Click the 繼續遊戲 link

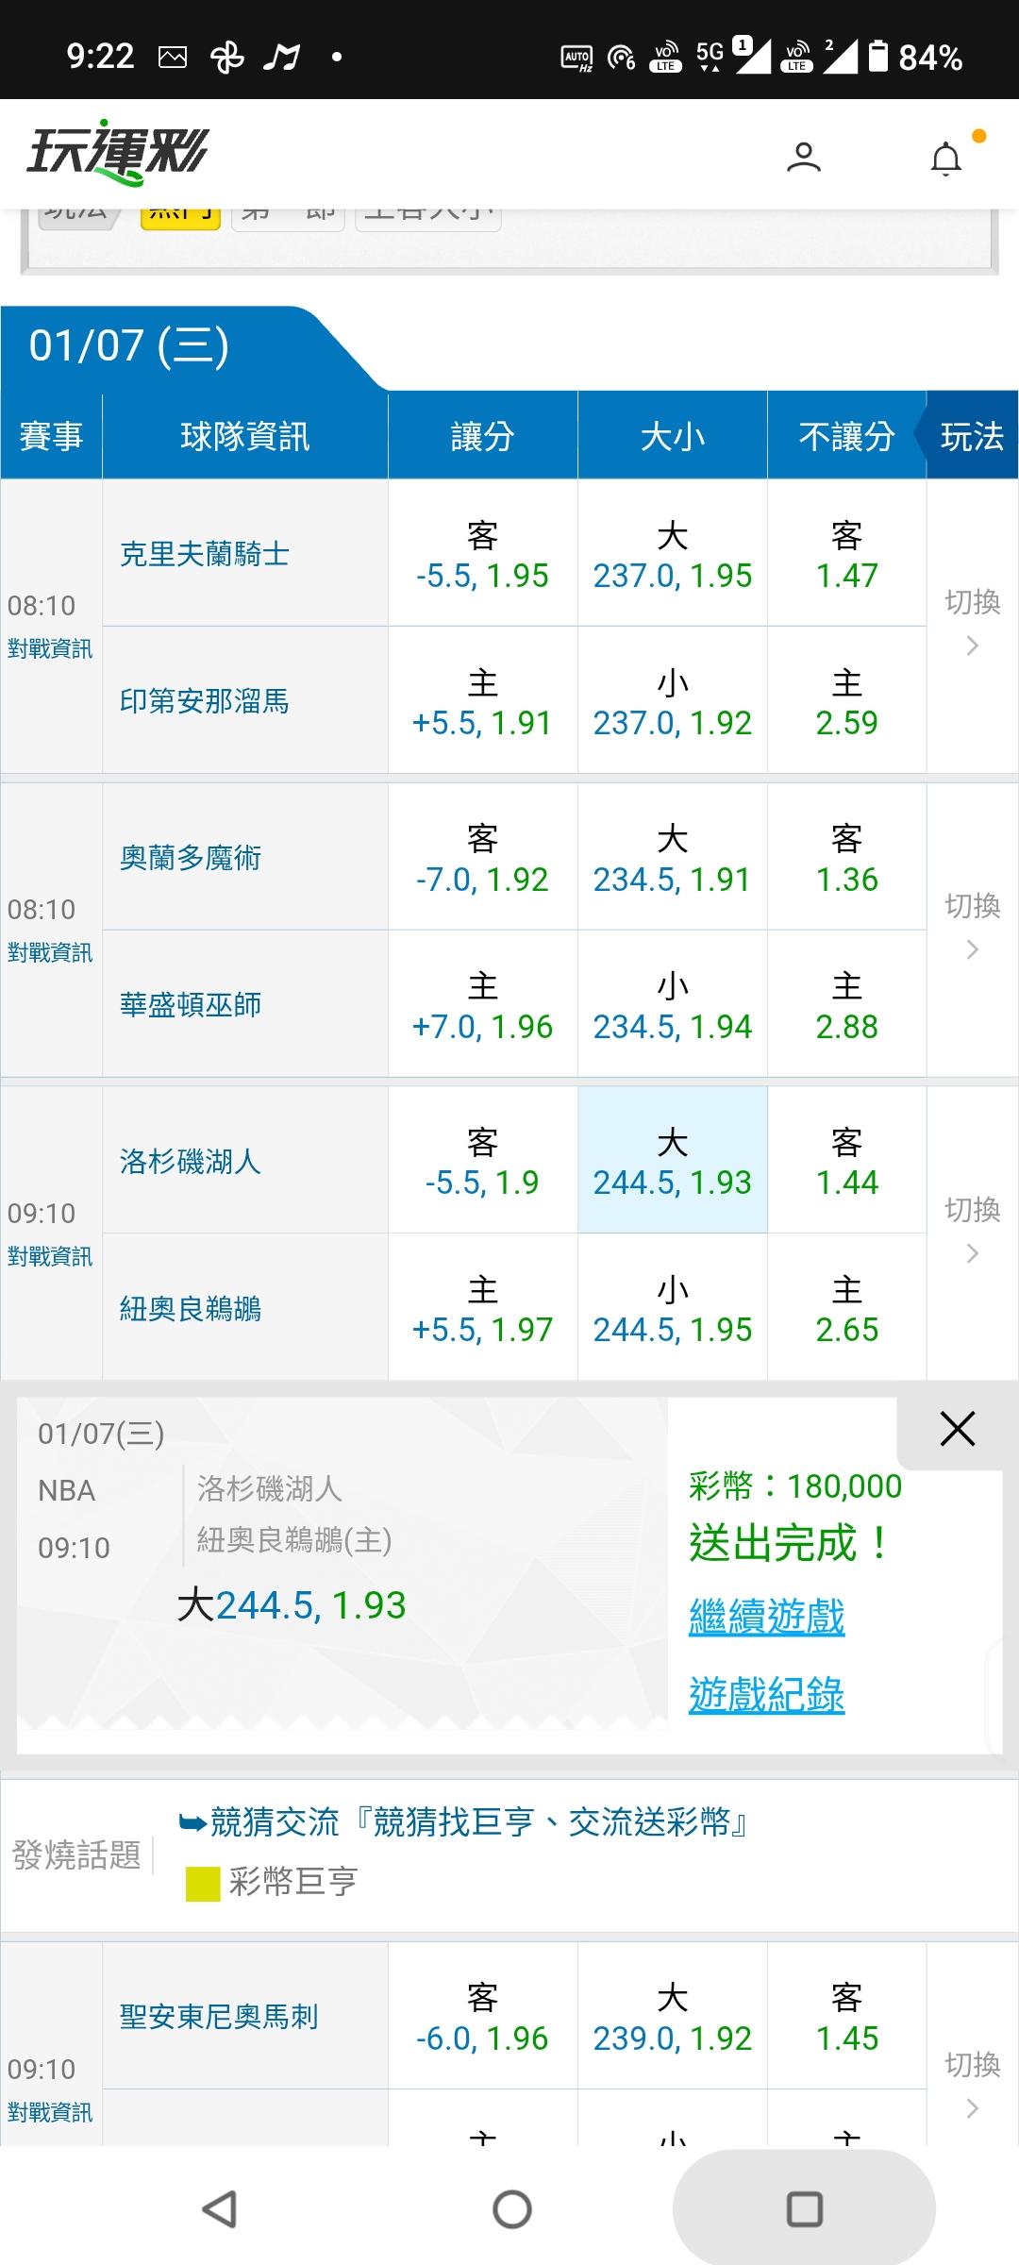[x=766, y=1617]
